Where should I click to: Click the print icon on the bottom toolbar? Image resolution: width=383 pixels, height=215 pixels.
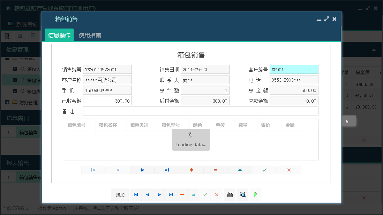click(230, 194)
